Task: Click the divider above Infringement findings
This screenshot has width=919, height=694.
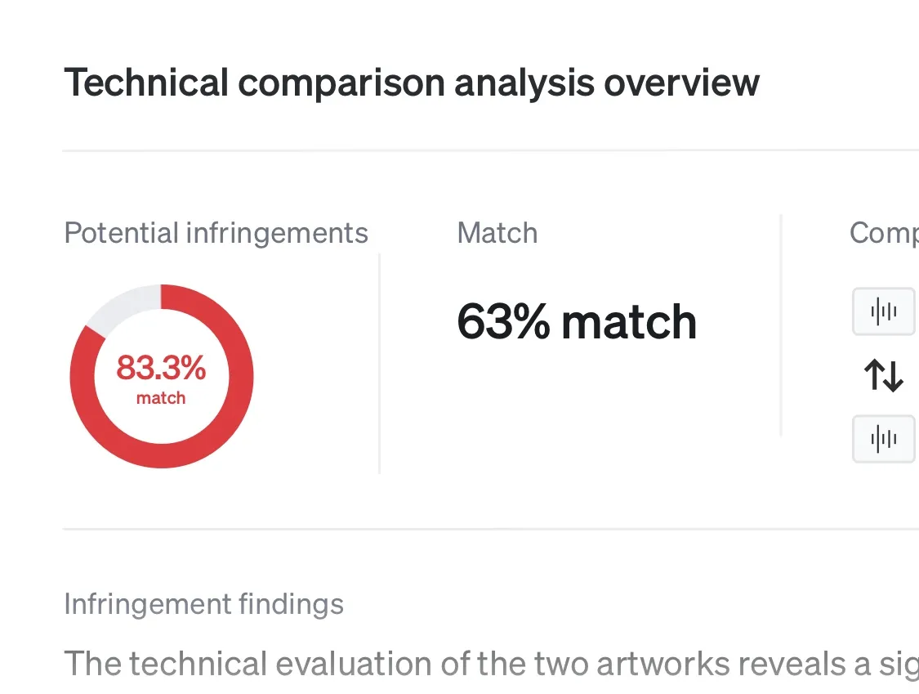Action: 491,529
